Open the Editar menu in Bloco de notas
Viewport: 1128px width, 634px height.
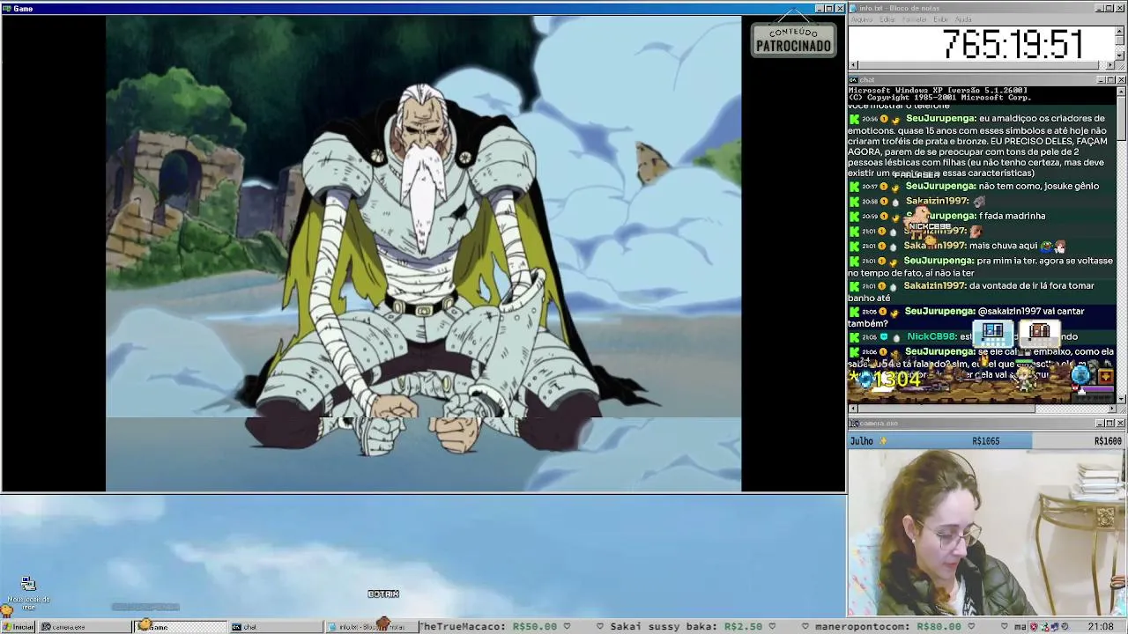[x=887, y=19]
